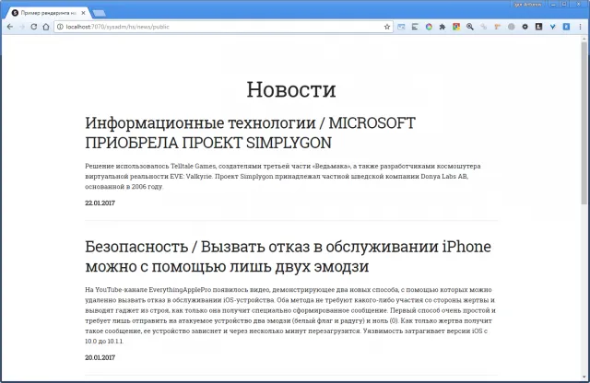The image size is (590, 383).
Task: Open the blue V-shaped extension icon
Action: 552,27
